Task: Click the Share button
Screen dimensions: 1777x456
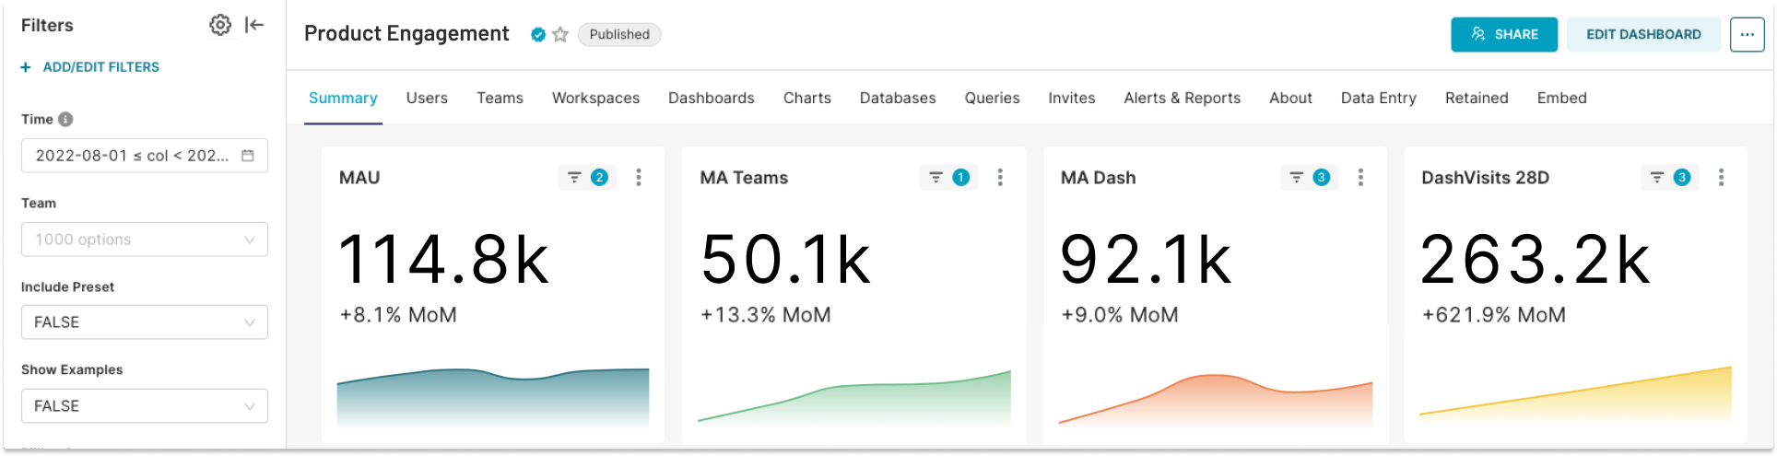Action: [x=1503, y=35]
